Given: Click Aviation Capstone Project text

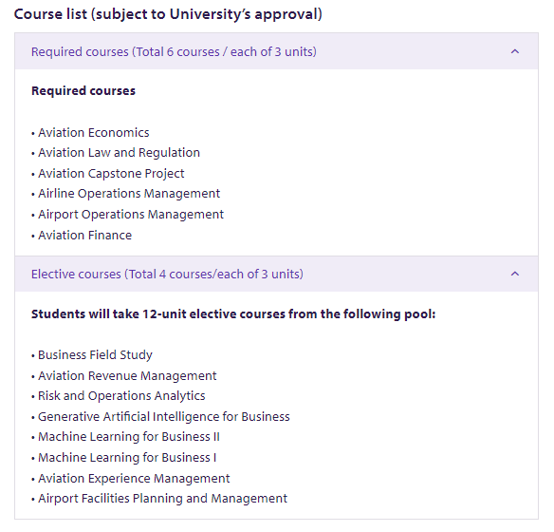Looking at the screenshot, I should [111, 174].
